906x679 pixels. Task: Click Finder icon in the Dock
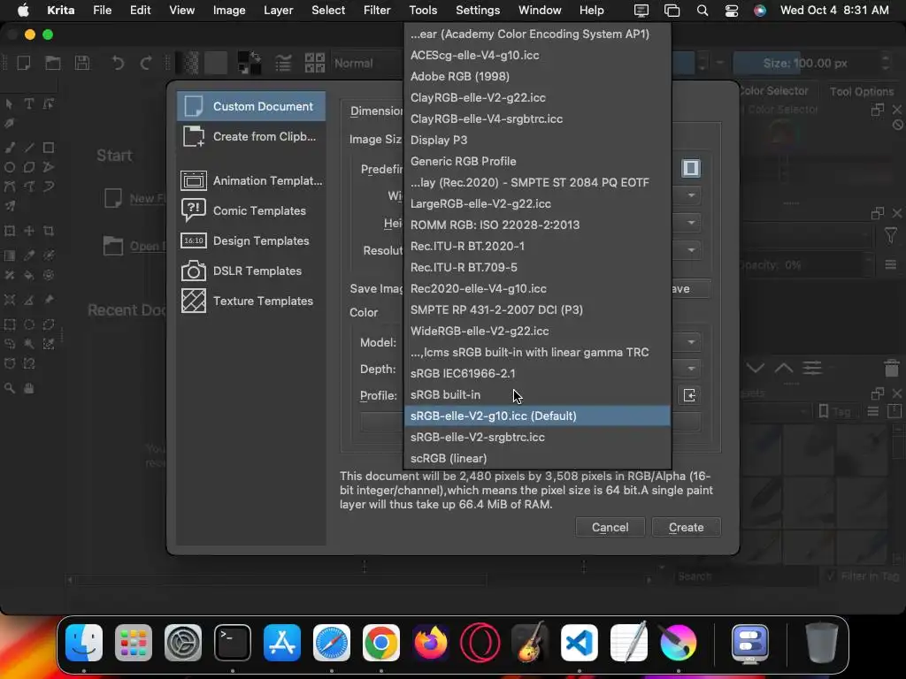[84, 643]
